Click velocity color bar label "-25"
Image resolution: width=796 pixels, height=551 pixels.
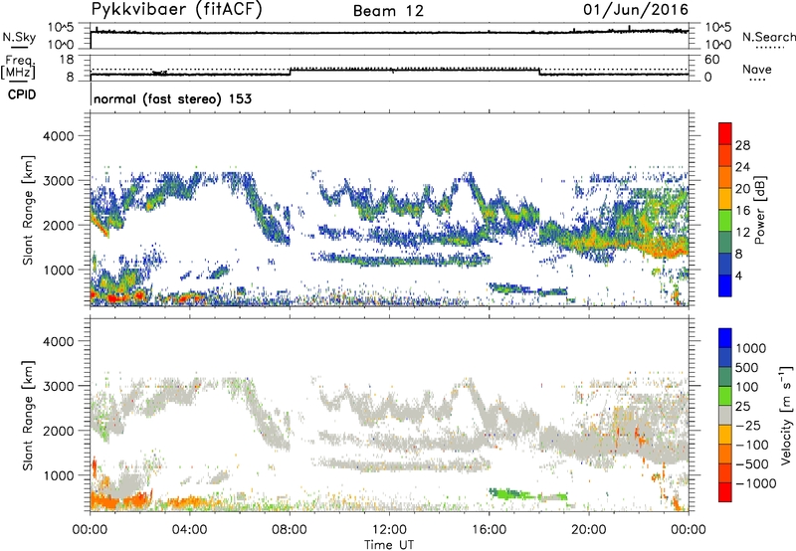pos(748,426)
